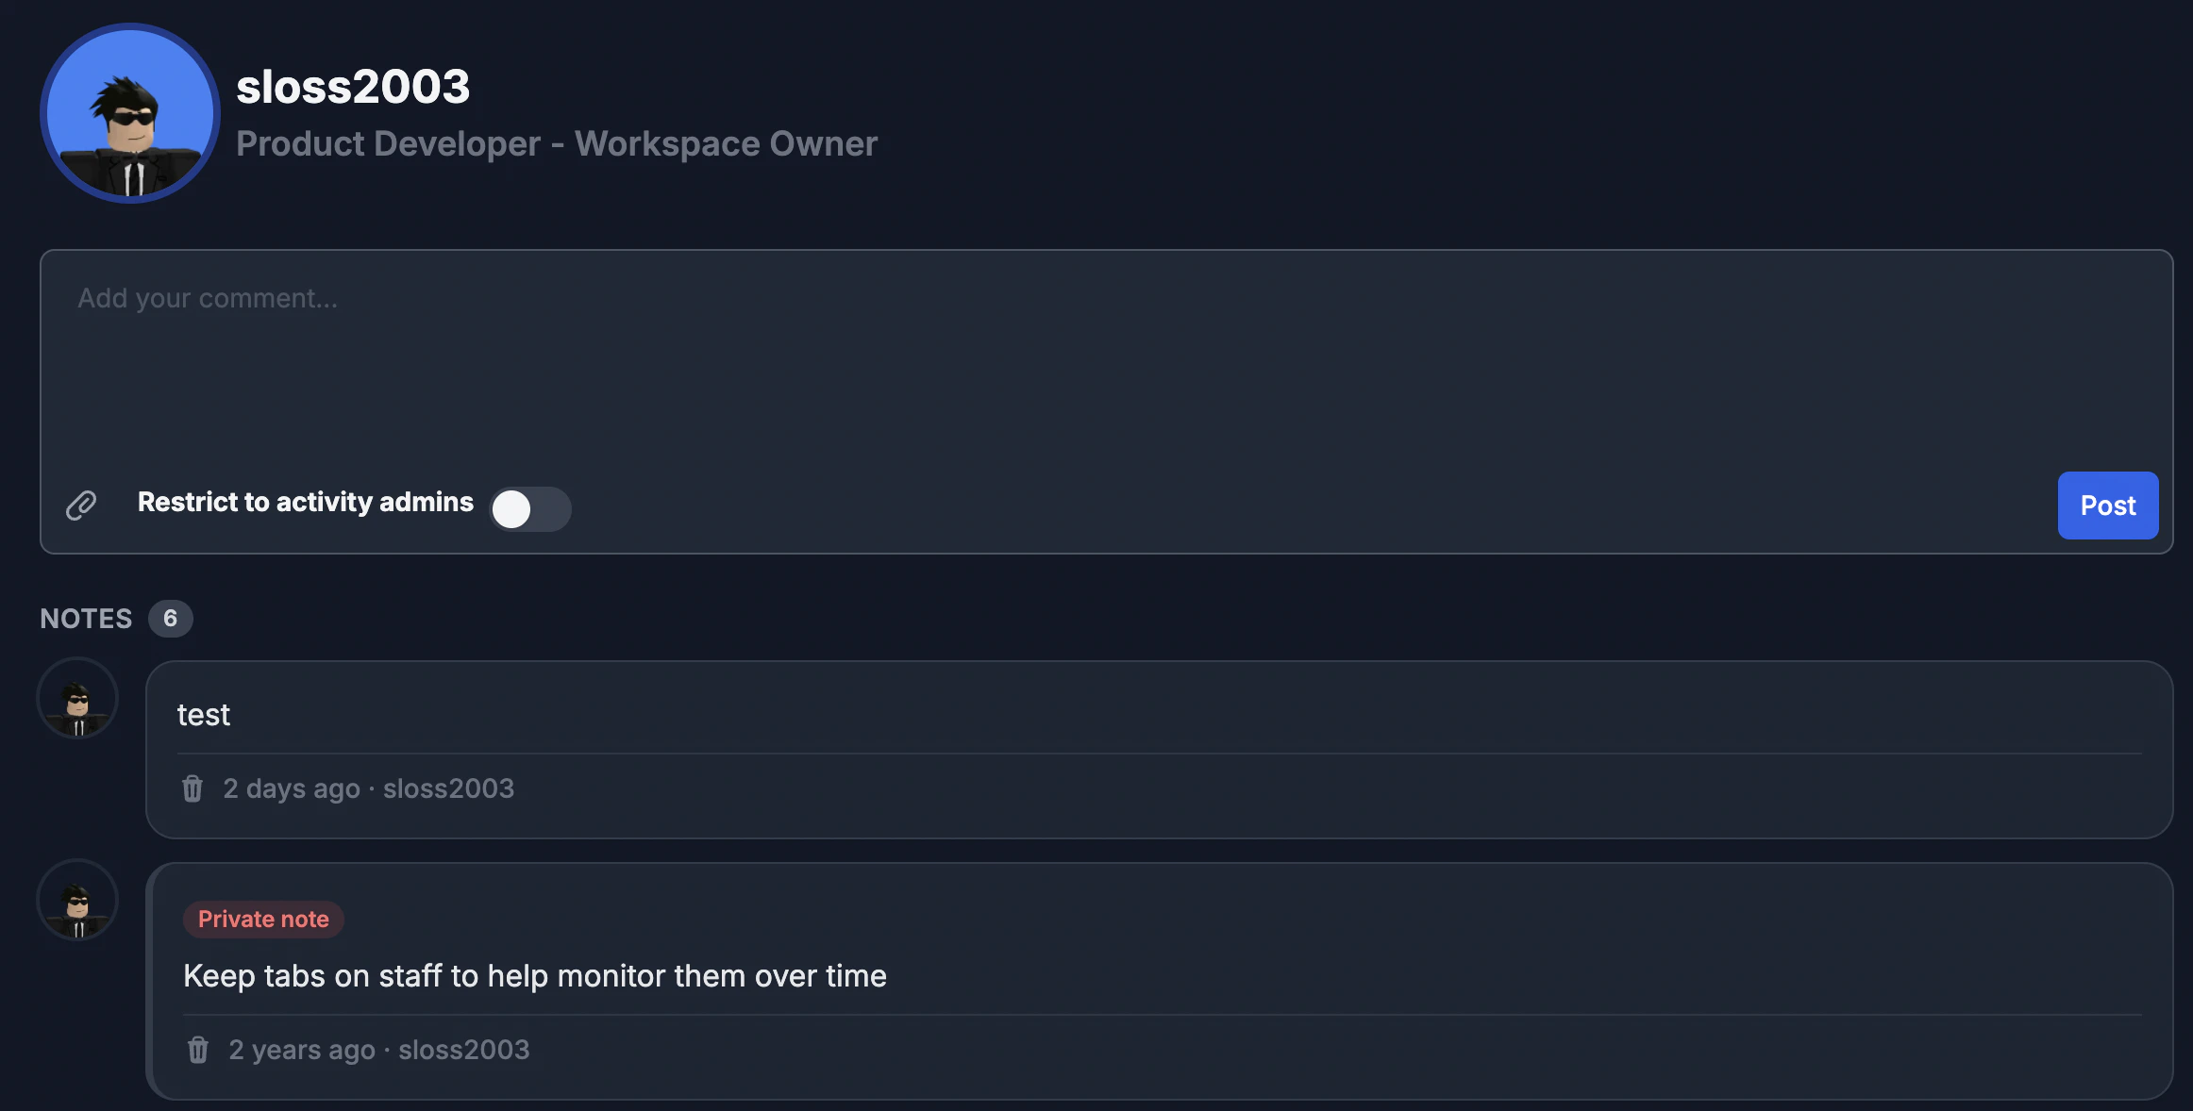This screenshot has height=1111, width=2193.
Task: Click 'Product Developer - Workspace Owner' text
Action: (x=557, y=143)
